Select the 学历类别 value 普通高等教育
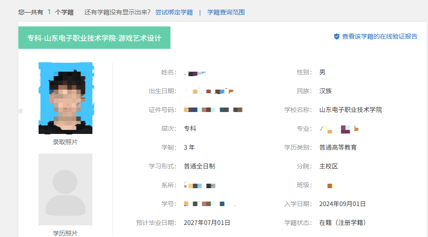Screen dimensions: 428x237 [338, 147]
